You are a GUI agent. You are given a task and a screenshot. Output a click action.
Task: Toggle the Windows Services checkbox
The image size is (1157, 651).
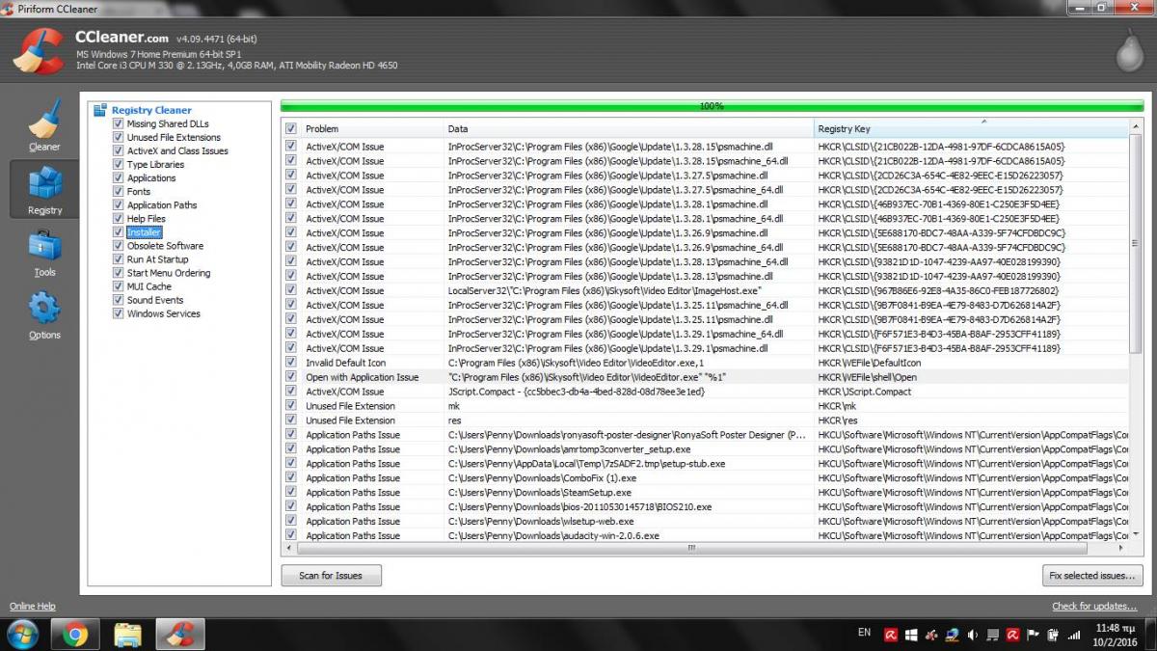[119, 313]
